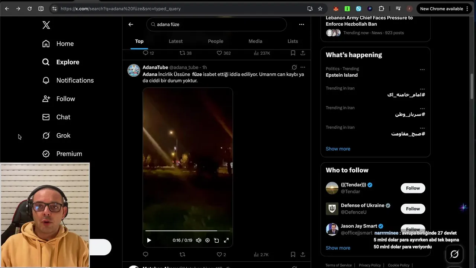The height and width of the screenshot is (268, 476).
Task: Open Notifications in the sidebar
Action: 68,80
